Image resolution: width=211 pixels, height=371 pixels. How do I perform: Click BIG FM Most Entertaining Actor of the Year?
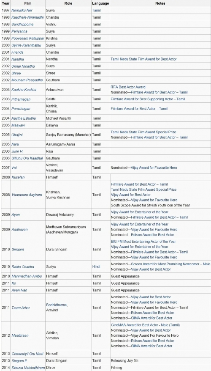tap(143, 242)
